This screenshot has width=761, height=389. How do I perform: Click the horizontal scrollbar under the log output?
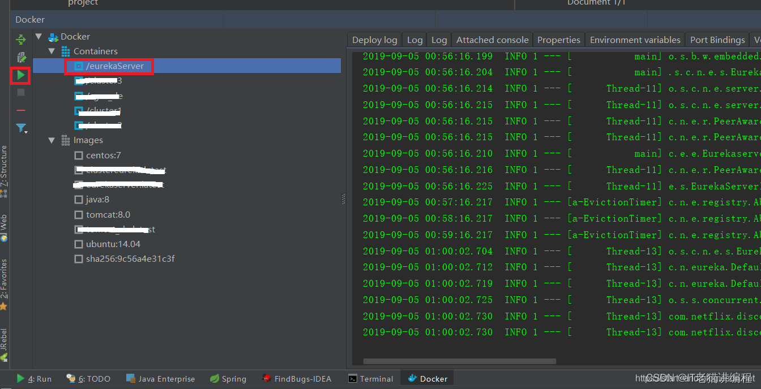click(460, 361)
